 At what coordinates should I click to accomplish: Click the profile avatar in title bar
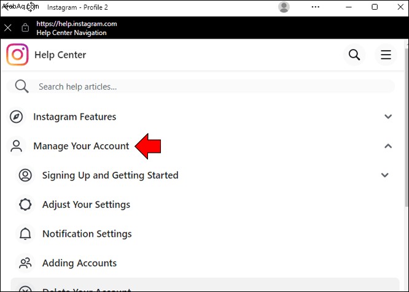click(284, 7)
